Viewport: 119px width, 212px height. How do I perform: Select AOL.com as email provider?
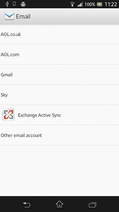pos(59,54)
